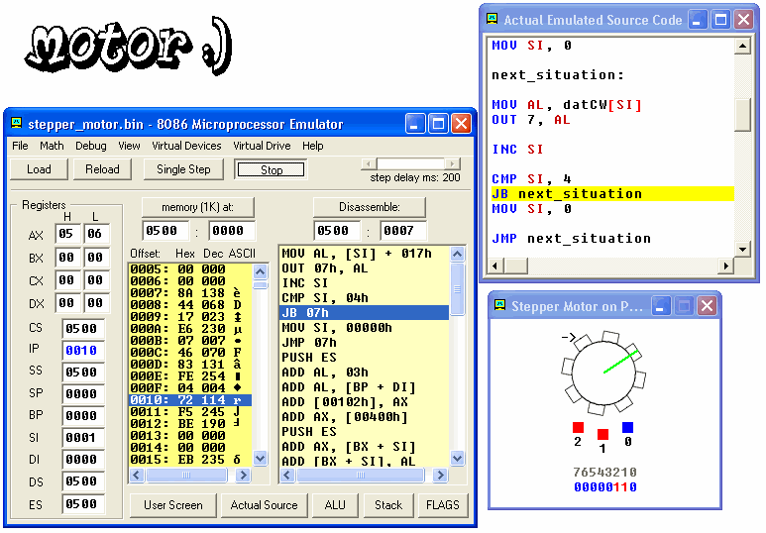The width and height of the screenshot is (766, 533).
Task: Adjust the step delay slider
Action: tap(411, 163)
